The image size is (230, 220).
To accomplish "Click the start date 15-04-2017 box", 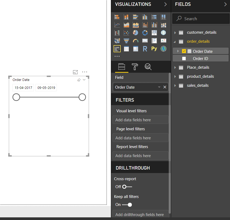I will tap(23, 88).
